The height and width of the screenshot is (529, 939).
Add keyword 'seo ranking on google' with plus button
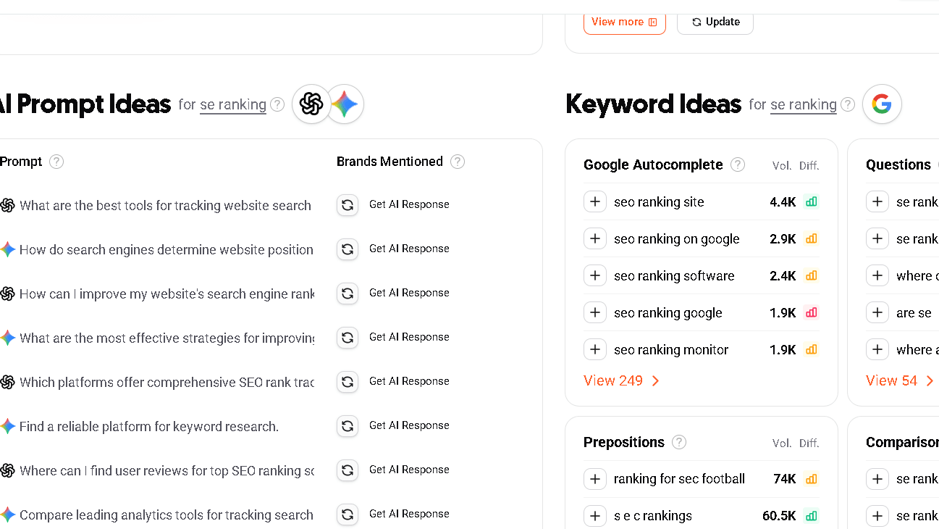pos(595,238)
